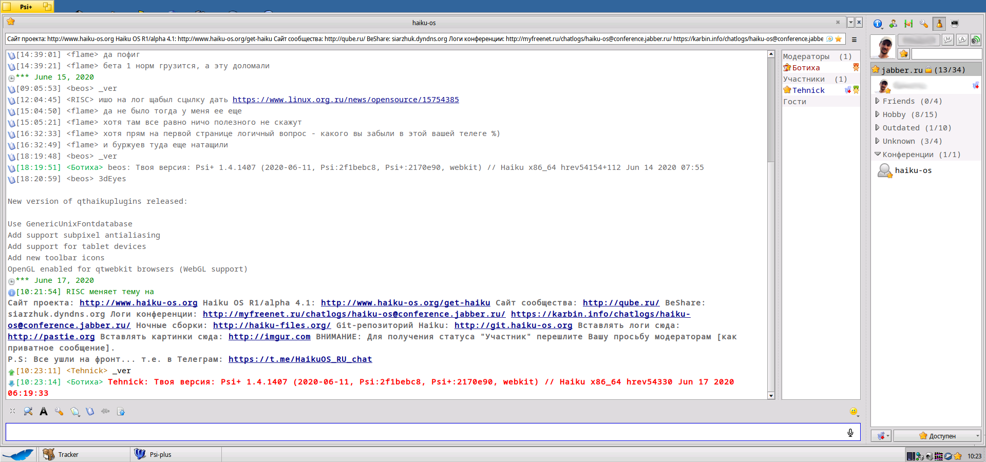Image resolution: width=986 pixels, height=462 pixels.
Task: Click the greyed-out gears plugin icon
Action: tap(105, 411)
